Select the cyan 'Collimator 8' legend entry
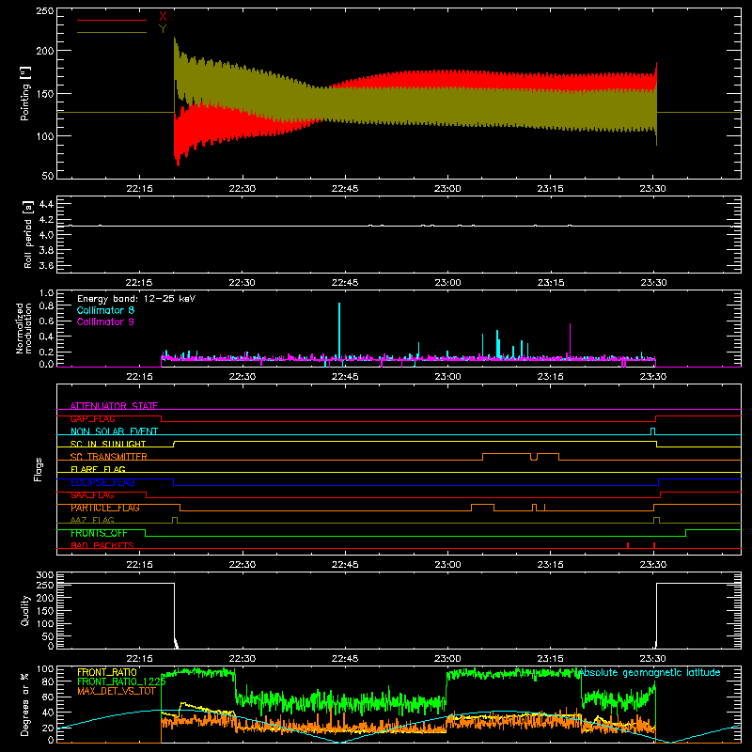This screenshot has height=752, width=752. click(105, 310)
